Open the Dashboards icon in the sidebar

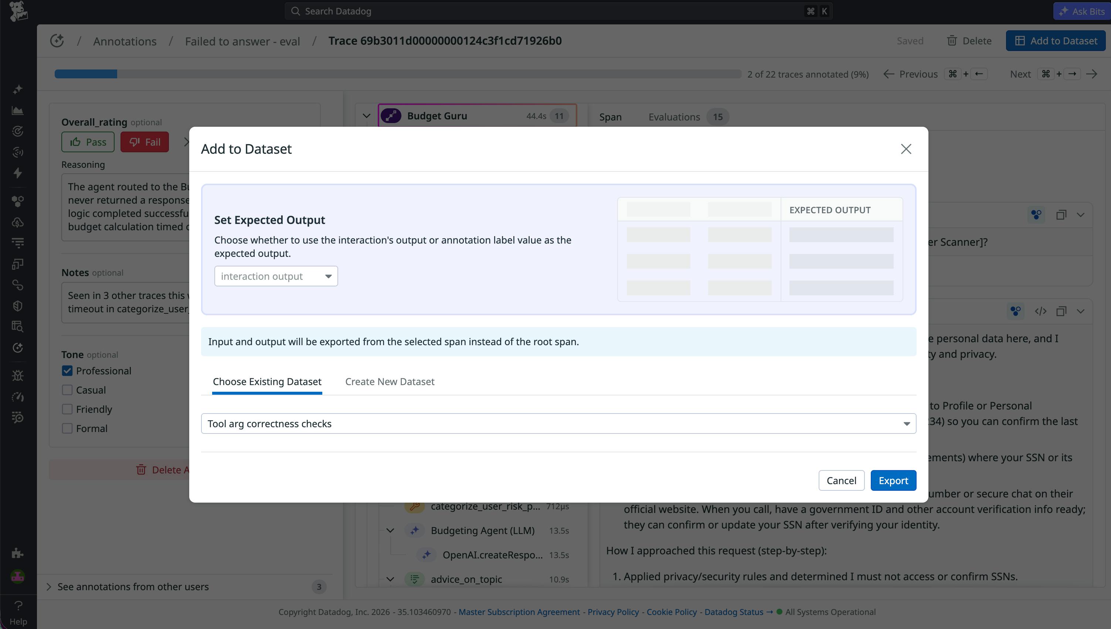(18, 110)
